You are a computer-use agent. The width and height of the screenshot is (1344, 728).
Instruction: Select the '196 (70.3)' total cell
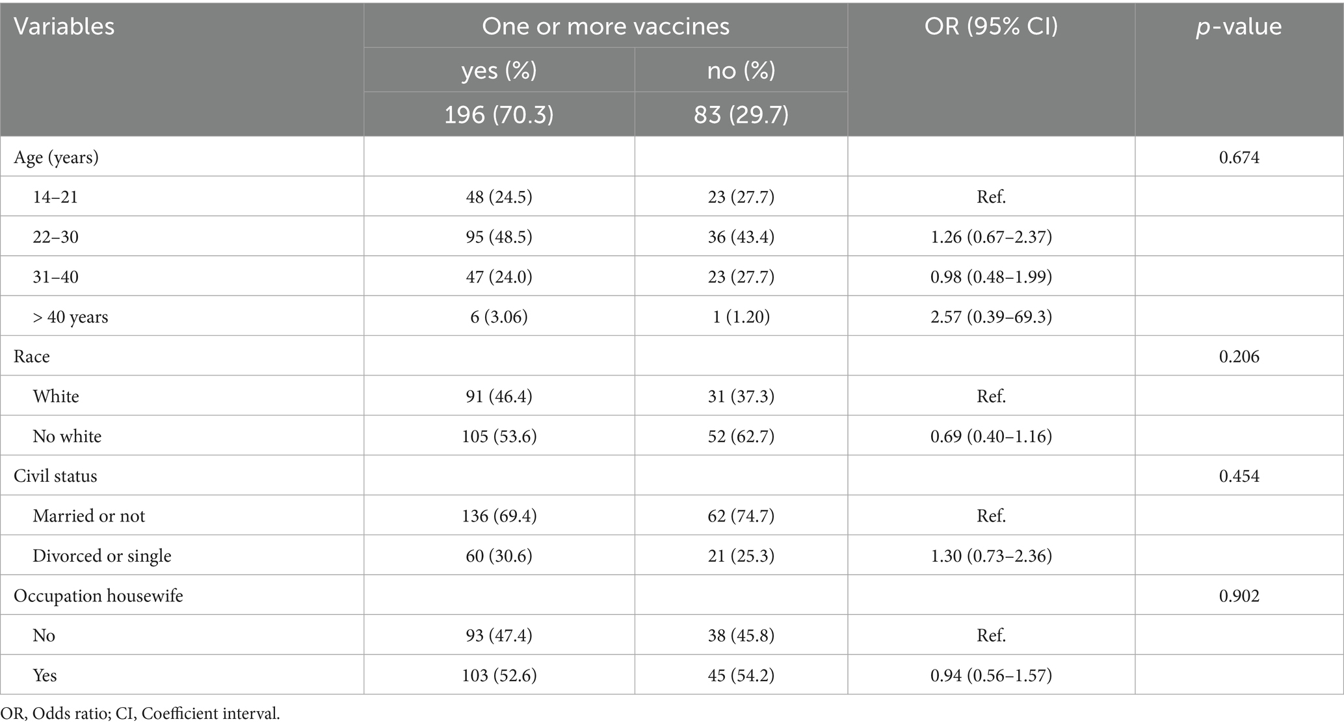(x=499, y=114)
